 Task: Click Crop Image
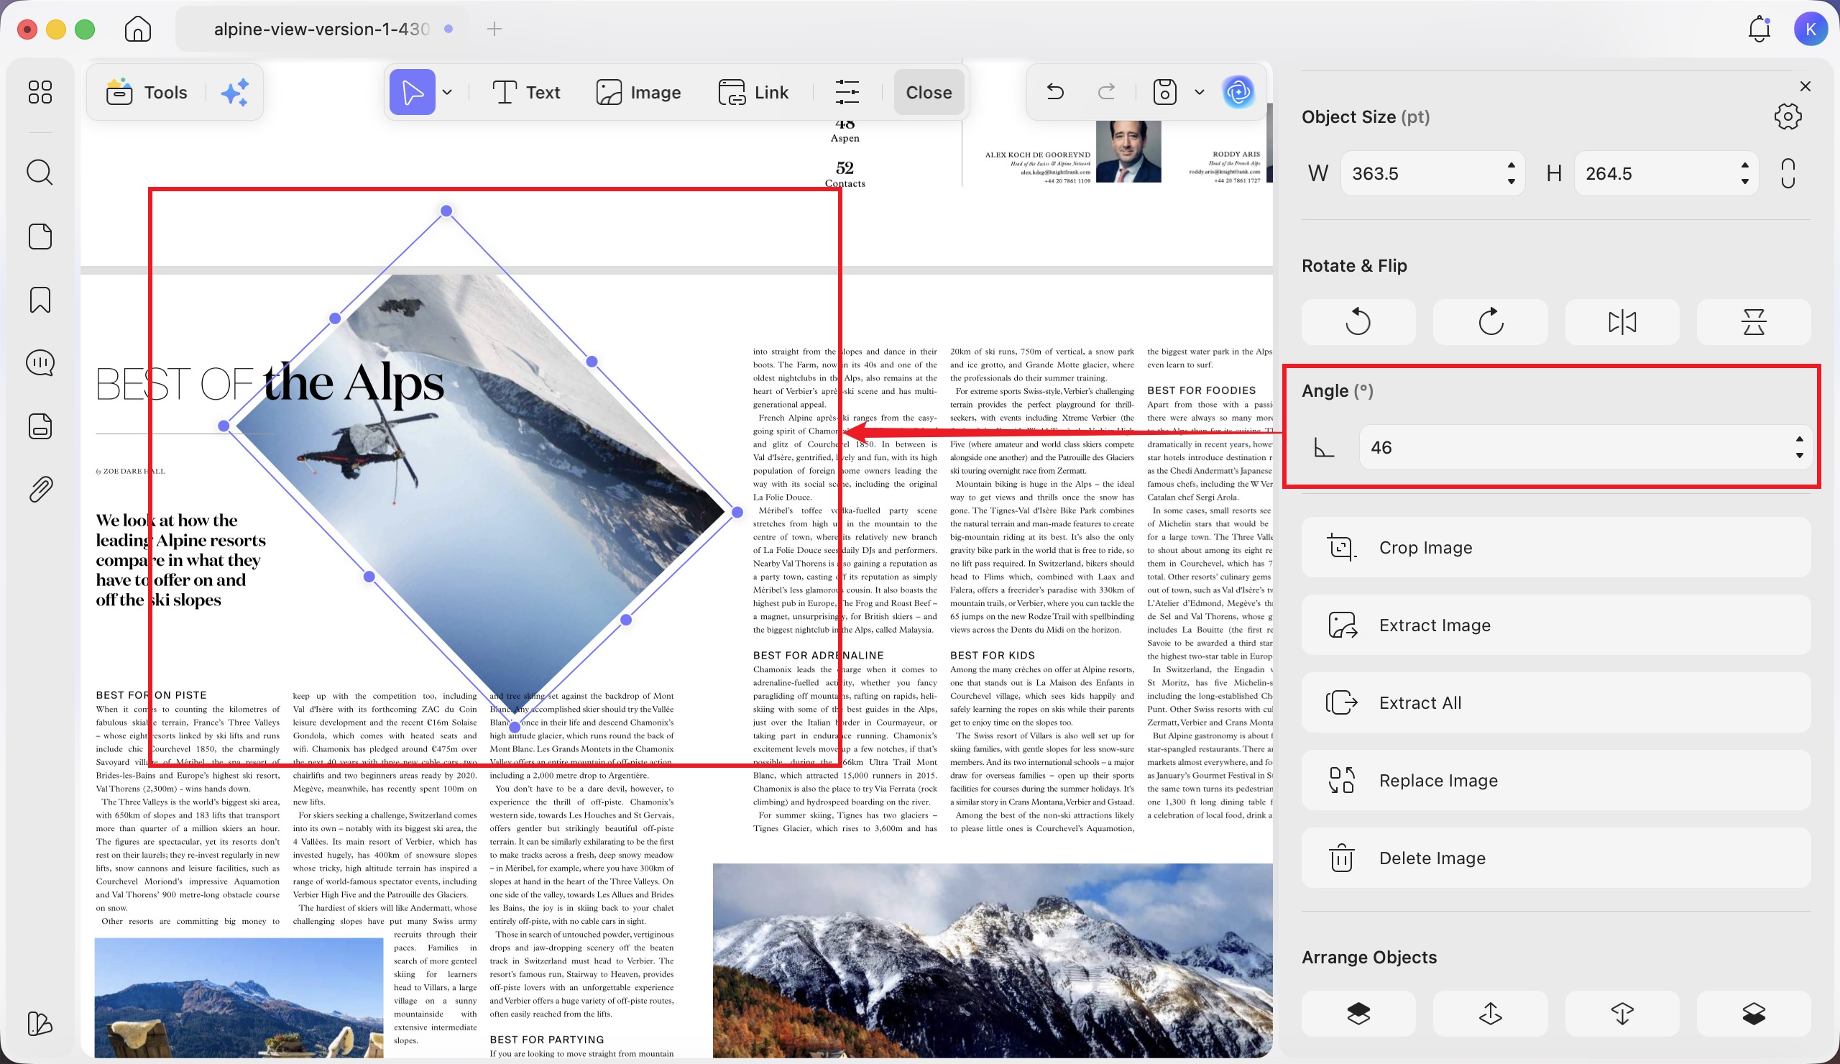pyautogui.click(x=1556, y=548)
